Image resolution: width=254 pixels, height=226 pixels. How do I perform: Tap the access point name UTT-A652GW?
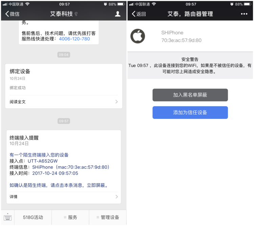point(43,161)
